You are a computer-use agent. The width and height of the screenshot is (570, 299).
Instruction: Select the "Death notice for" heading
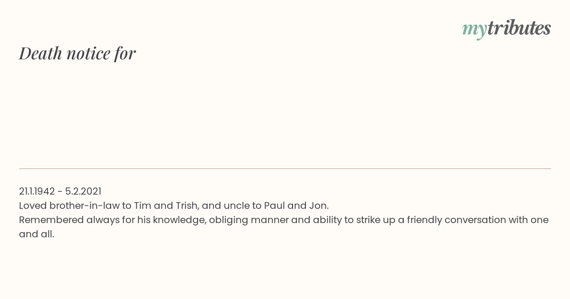click(77, 53)
